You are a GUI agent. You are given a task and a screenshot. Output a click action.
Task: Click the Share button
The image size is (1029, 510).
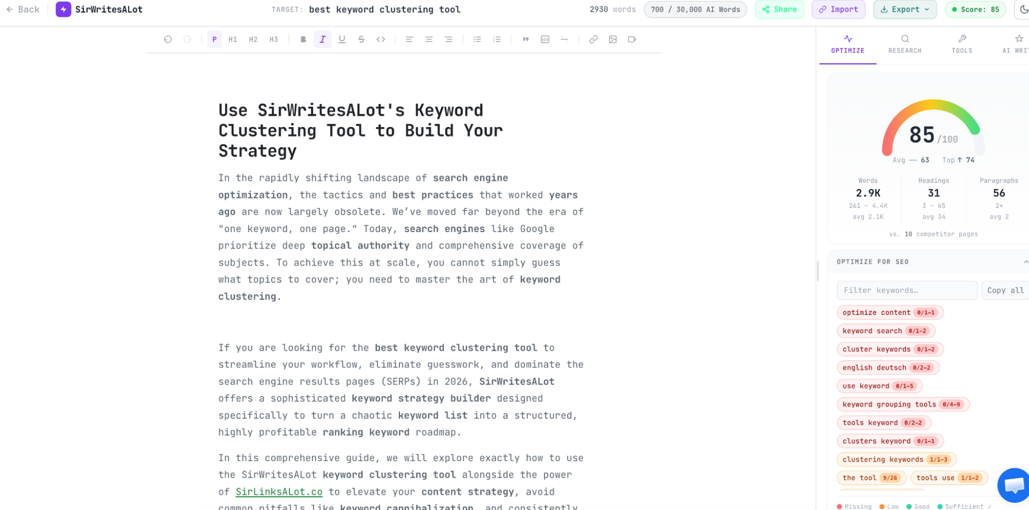(779, 9)
